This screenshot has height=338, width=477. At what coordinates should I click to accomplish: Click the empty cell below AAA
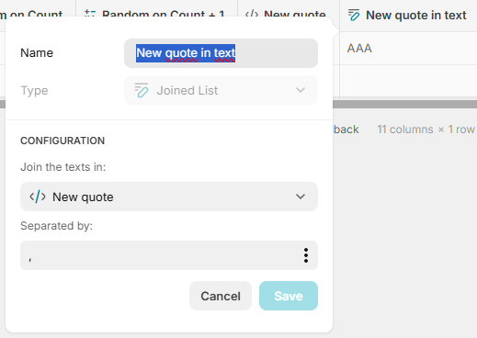pos(408,81)
